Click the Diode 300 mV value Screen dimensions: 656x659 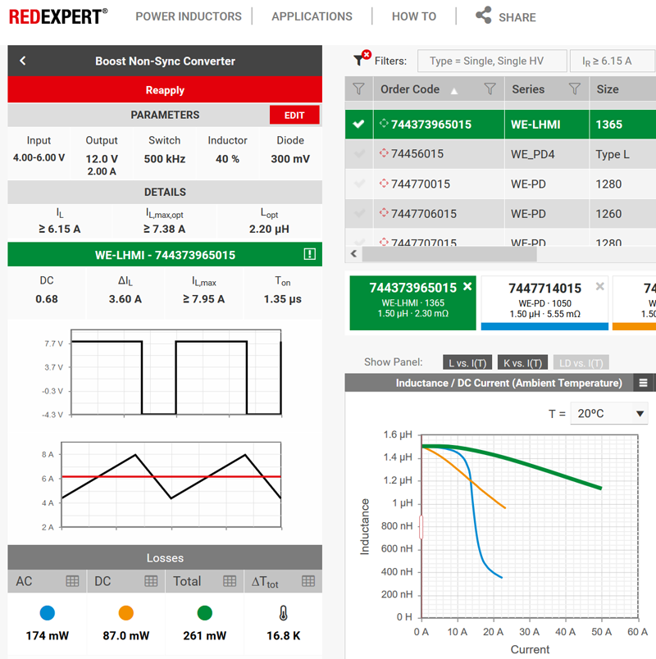click(290, 159)
